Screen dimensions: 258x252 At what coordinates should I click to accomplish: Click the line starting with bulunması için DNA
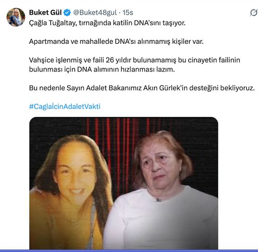[x=102, y=70]
